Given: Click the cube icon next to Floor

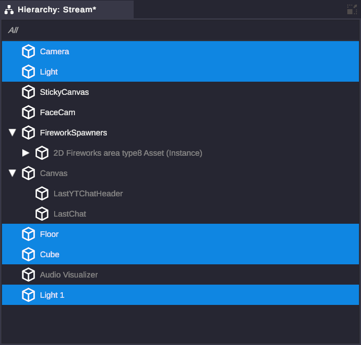Looking at the screenshot, I should click(28, 234).
